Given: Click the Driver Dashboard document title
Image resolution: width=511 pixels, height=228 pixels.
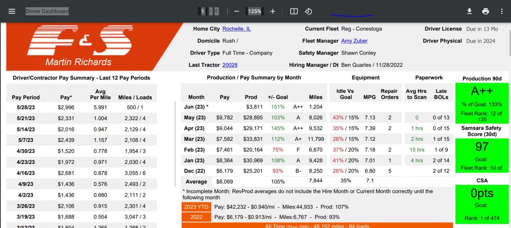Looking at the screenshot, I should click(47, 11).
